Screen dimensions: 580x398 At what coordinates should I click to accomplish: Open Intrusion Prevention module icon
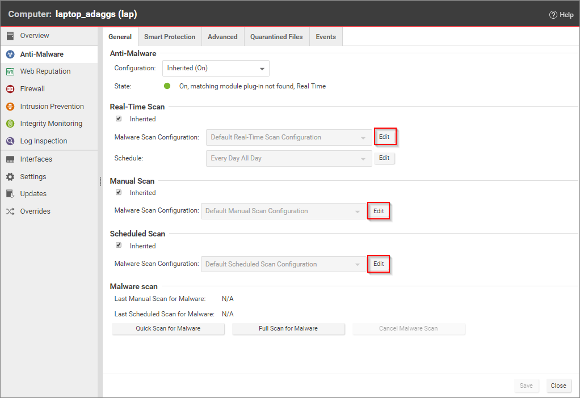tap(10, 107)
